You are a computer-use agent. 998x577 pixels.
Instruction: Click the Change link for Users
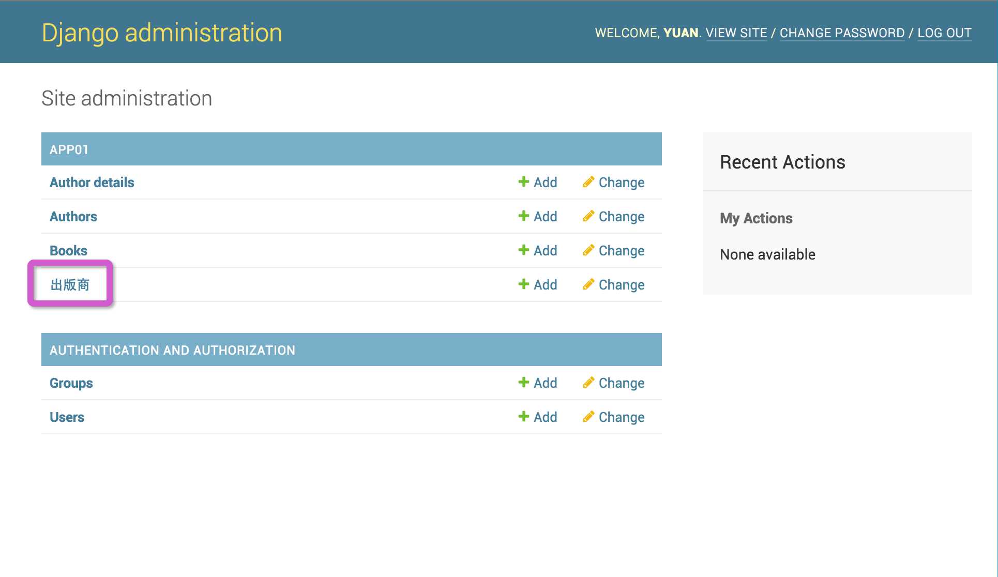tap(622, 417)
